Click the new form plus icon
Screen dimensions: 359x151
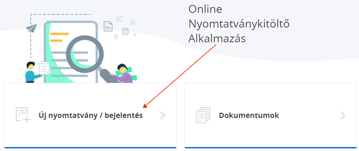[23, 115]
